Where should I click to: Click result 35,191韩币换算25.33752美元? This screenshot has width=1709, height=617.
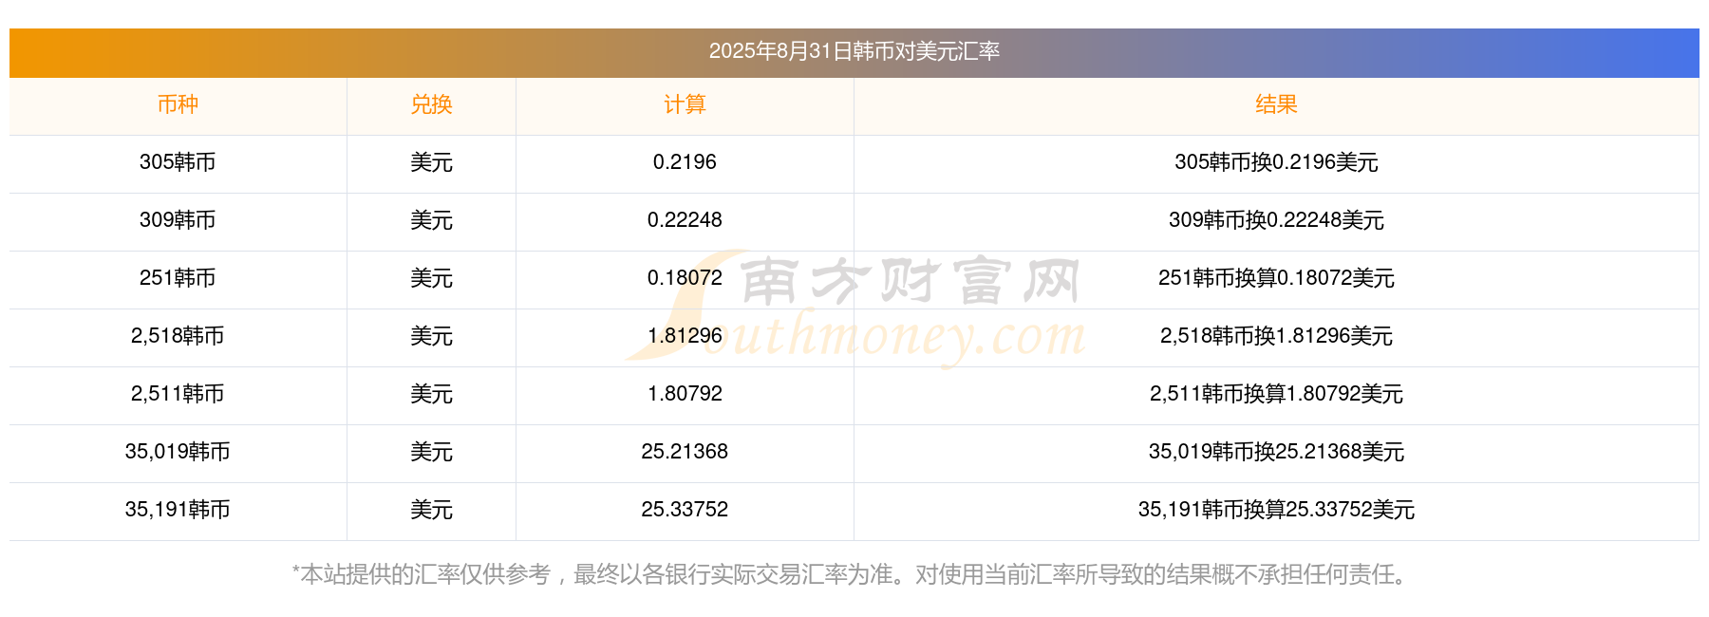tap(1276, 510)
